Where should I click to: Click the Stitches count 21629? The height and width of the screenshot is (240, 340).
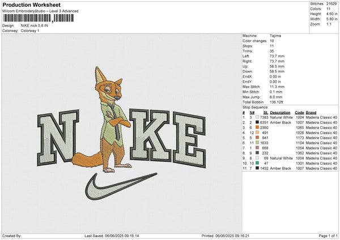(331, 4)
